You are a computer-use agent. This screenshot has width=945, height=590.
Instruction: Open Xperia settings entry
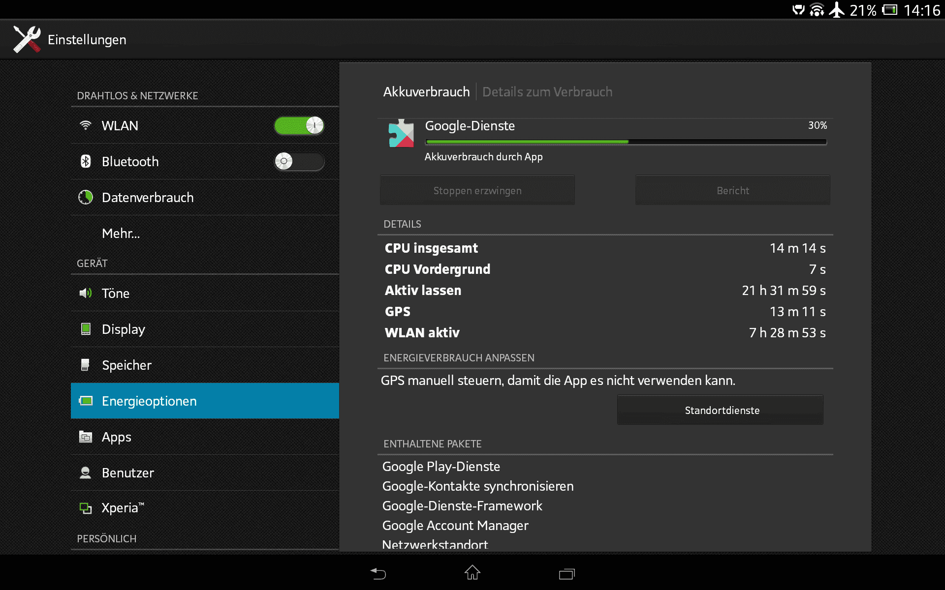point(205,508)
